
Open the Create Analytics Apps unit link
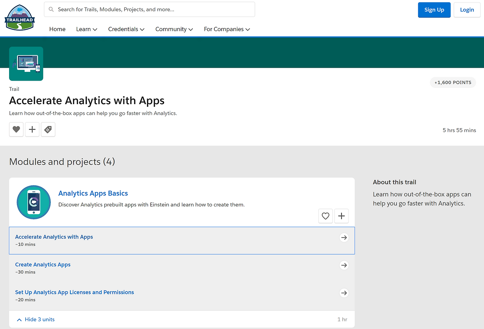[x=43, y=265]
